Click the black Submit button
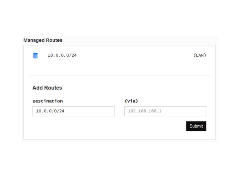Screen dimensions: 238x179 pyautogui.click(x=196, y=126)
